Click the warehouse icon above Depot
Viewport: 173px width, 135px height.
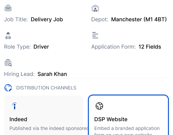coord(95,8)
